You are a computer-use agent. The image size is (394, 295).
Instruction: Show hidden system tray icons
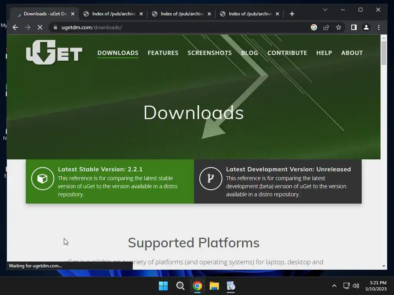pos(334,286)
